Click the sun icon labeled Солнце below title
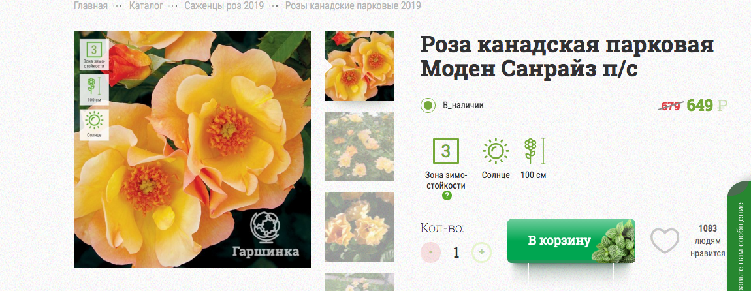 pyautogui.click(x=496, y=151)
